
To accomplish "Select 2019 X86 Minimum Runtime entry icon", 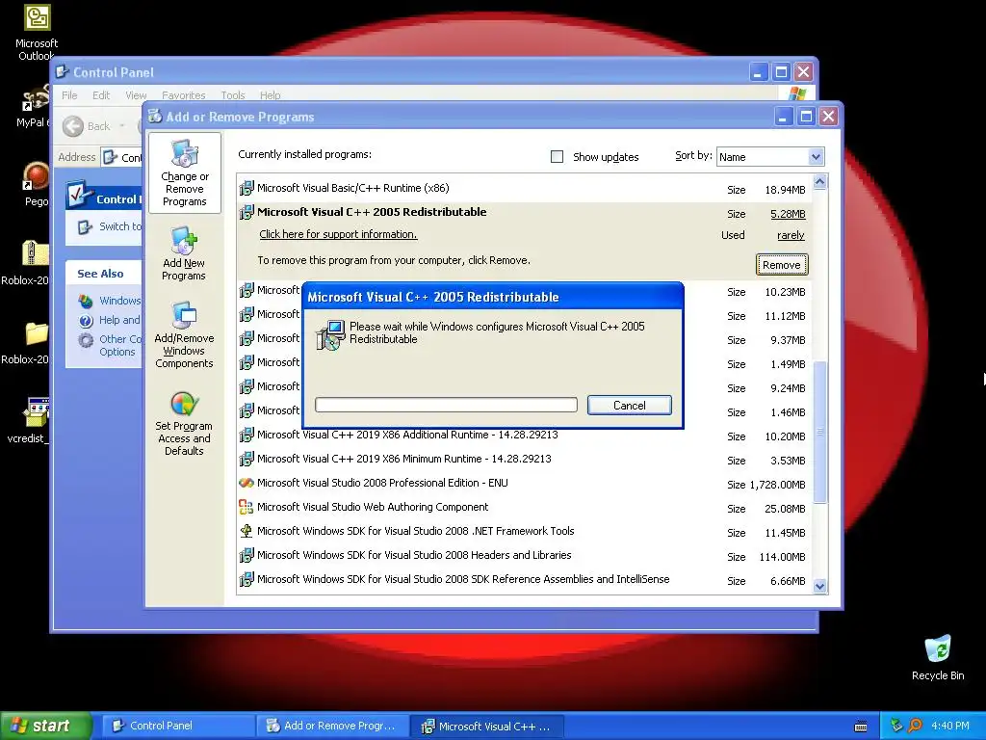I will click(246, 459).
